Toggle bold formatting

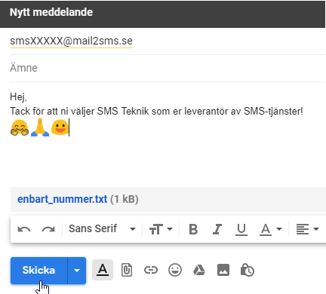[x=193, y=229]
